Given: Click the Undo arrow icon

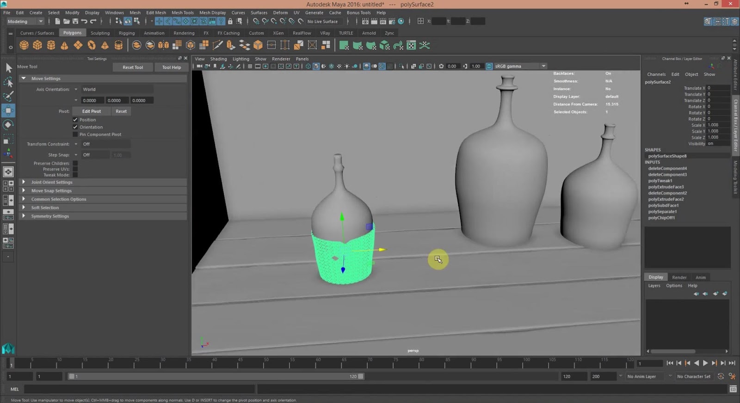Looking at the screenshot, I should click(x=84, y=21).
